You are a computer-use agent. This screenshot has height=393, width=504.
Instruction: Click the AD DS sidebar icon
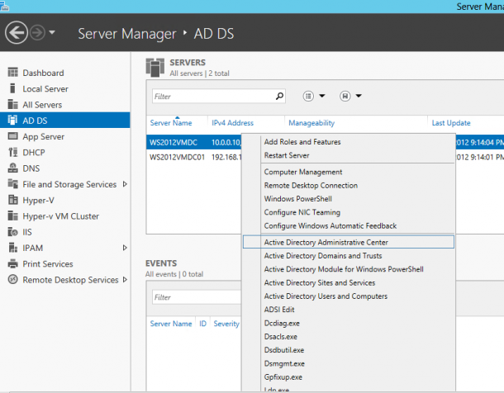12,120
